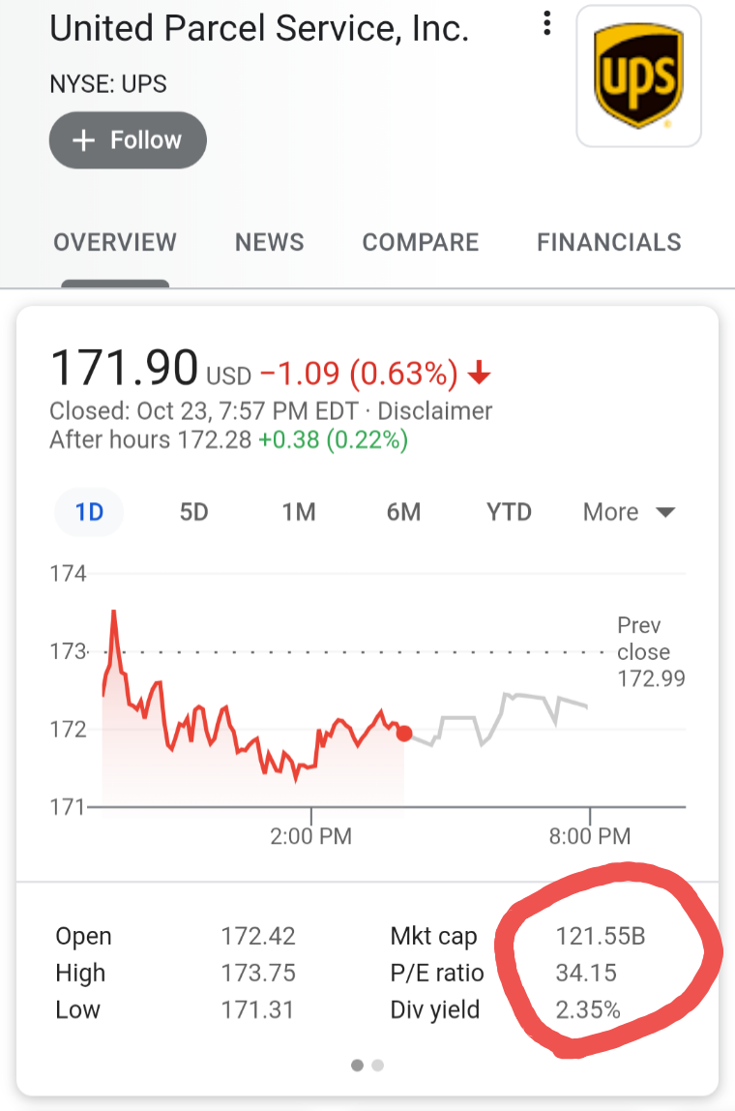Switch to the News tab
The image size is (735, 1111).
[269, 242]
